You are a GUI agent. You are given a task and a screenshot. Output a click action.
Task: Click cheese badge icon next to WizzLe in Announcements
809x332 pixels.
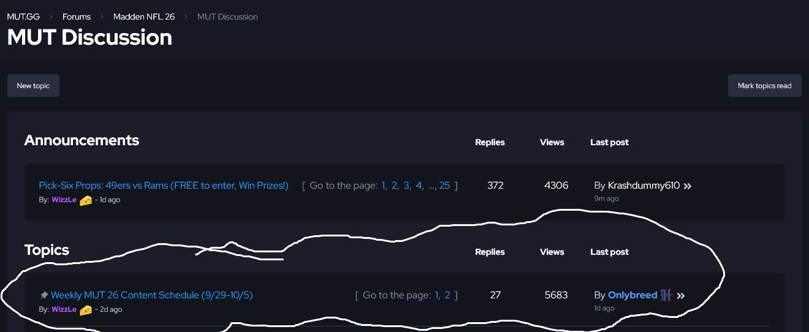(86, 200)
